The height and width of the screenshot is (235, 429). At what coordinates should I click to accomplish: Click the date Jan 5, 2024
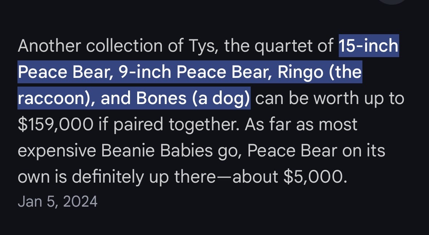[57, 202]
